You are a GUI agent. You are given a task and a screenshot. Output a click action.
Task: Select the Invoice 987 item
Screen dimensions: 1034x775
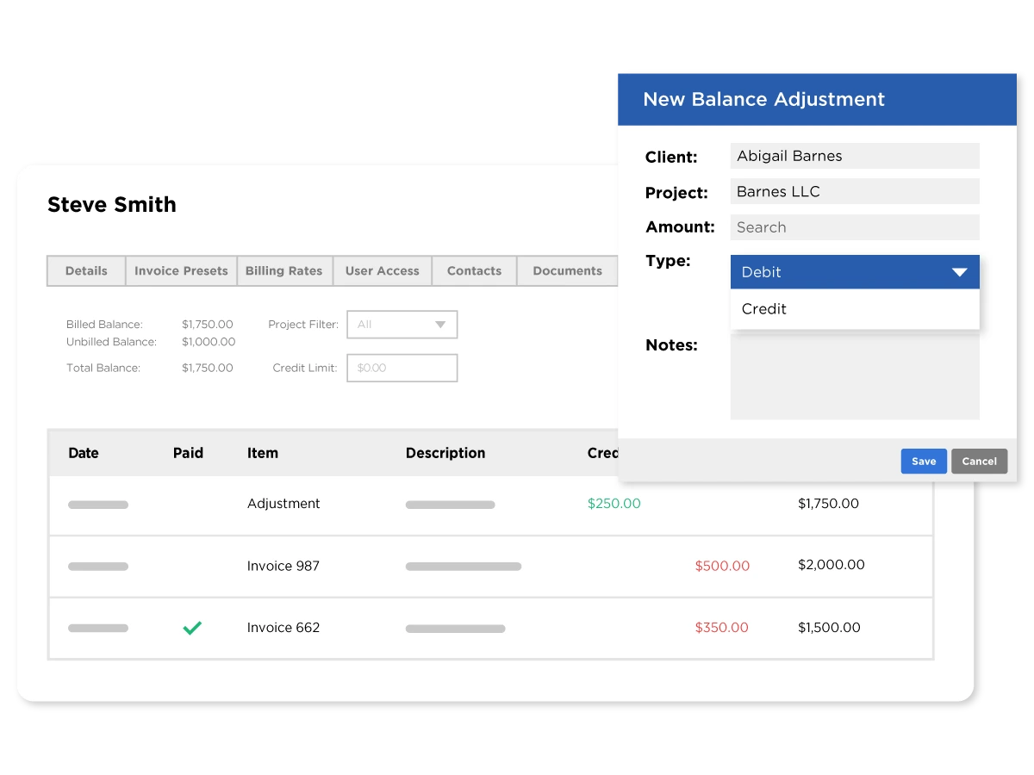tap(283, 567)
